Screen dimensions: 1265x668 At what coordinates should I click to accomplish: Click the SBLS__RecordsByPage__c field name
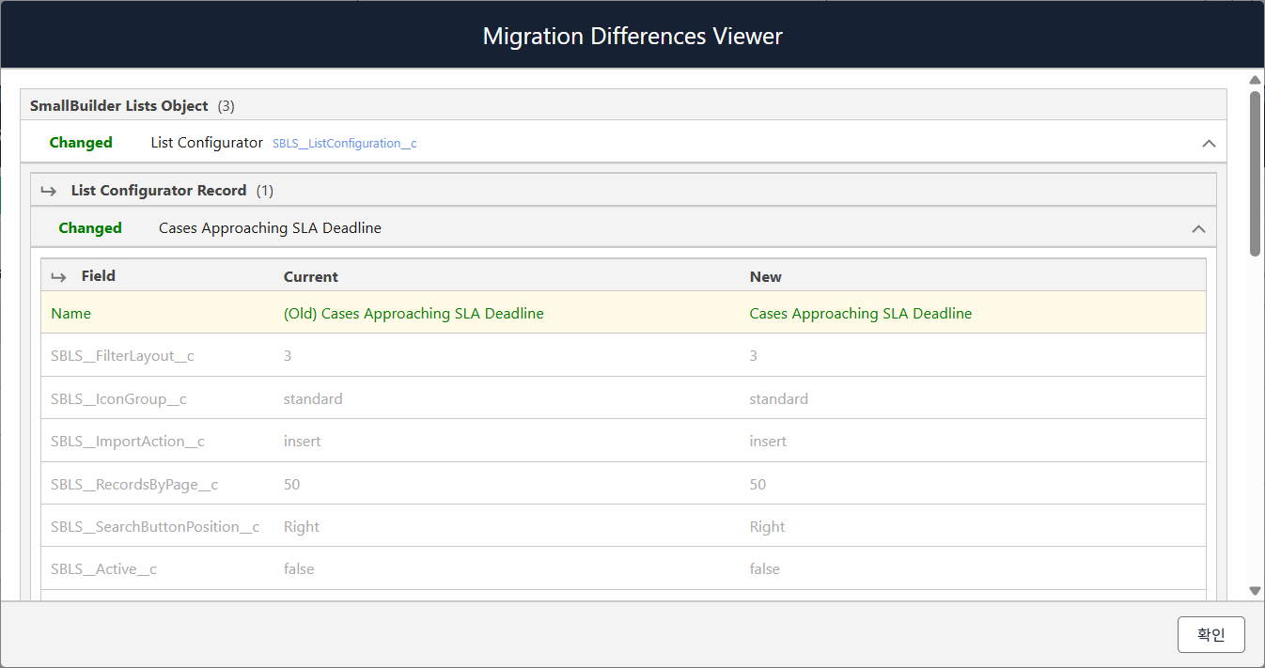click(x=134, y=485)
